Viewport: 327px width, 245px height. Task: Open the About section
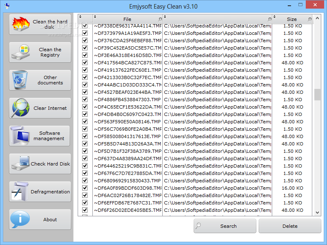[40, 220]
